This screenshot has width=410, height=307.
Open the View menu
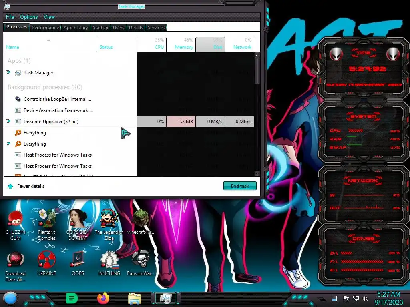point(49,17)
